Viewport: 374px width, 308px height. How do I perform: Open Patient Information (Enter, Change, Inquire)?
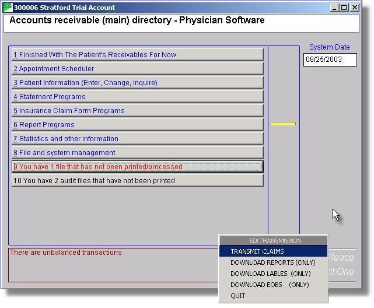(138, 83)
